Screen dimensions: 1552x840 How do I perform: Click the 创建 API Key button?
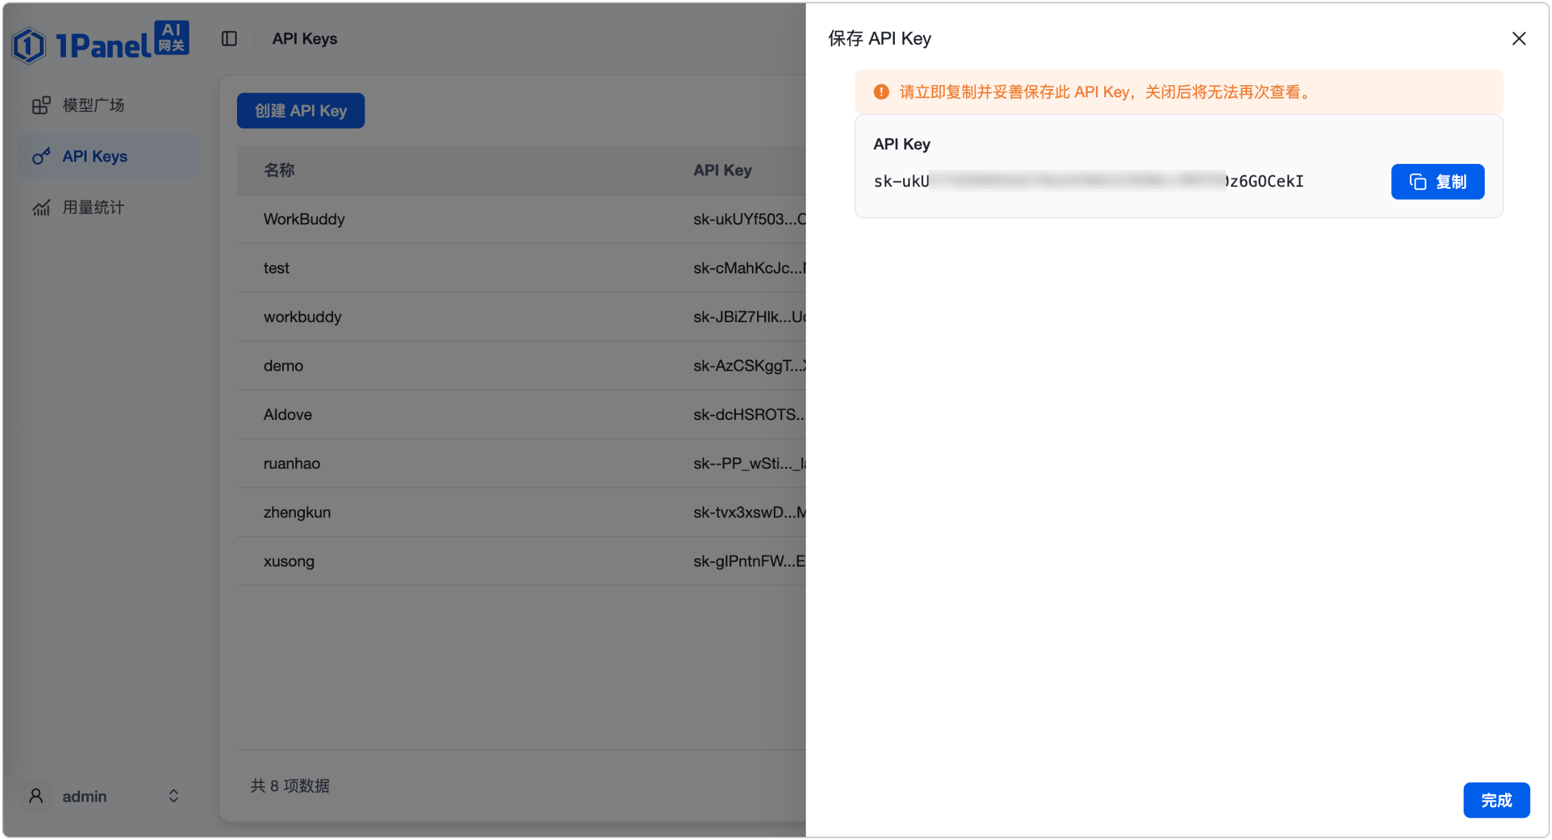pos(300,111)
